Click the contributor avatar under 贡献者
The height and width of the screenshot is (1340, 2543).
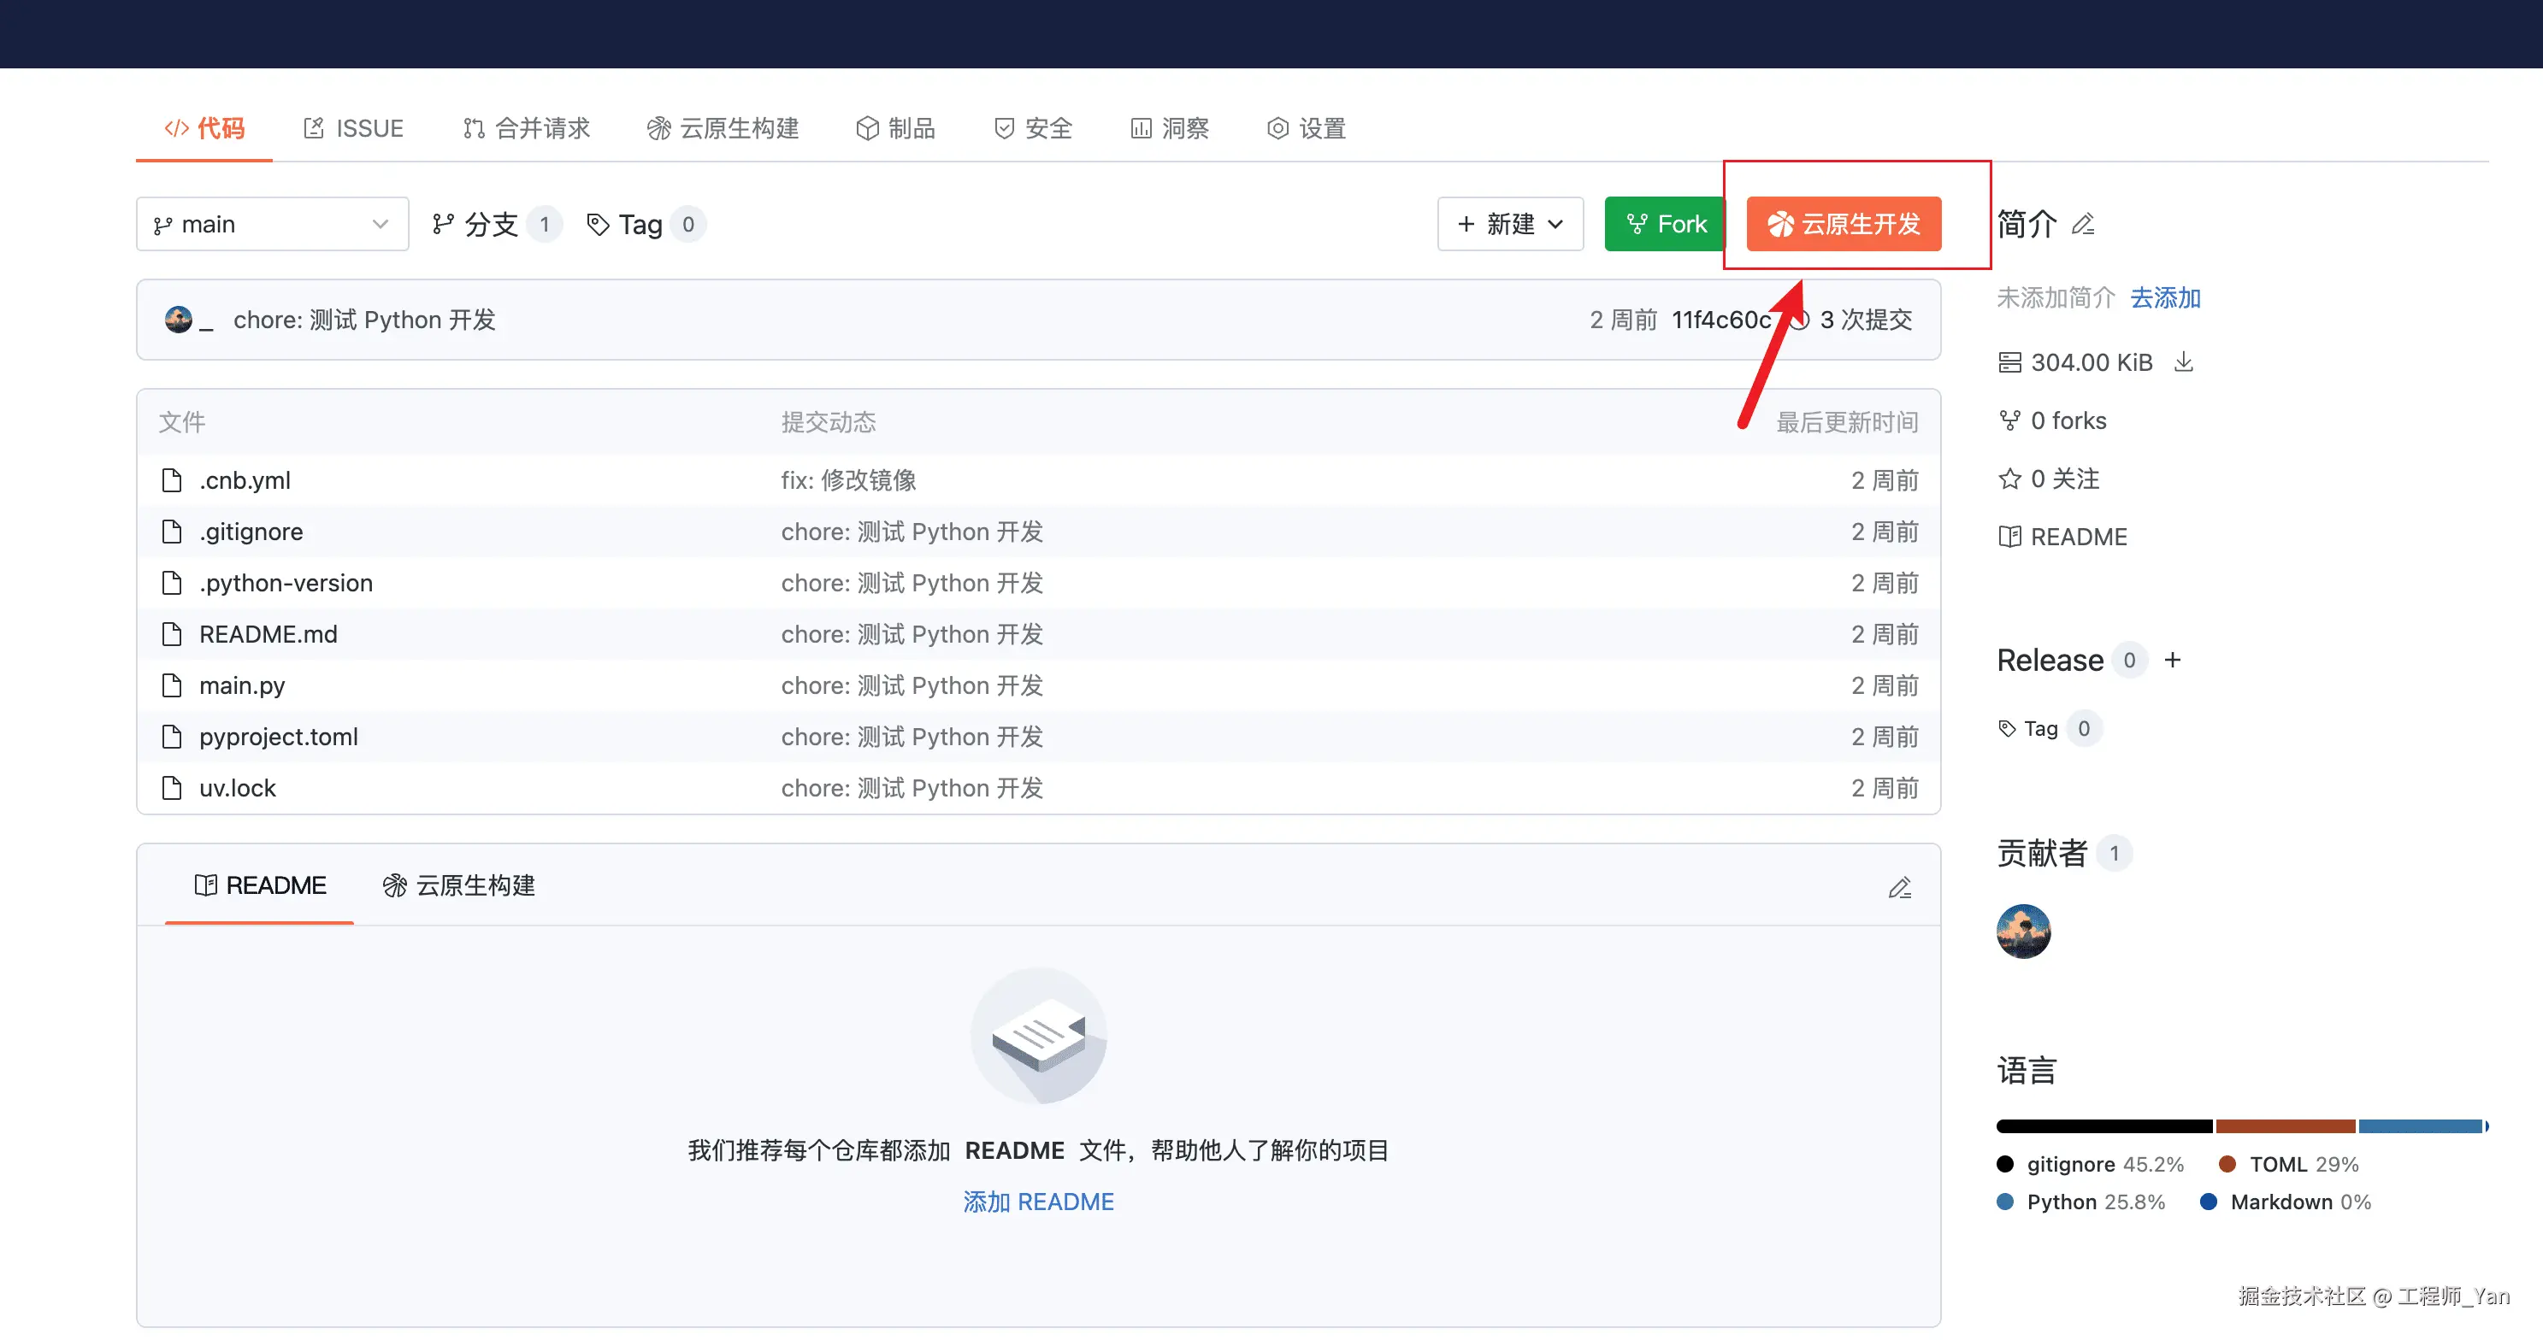2023,931
